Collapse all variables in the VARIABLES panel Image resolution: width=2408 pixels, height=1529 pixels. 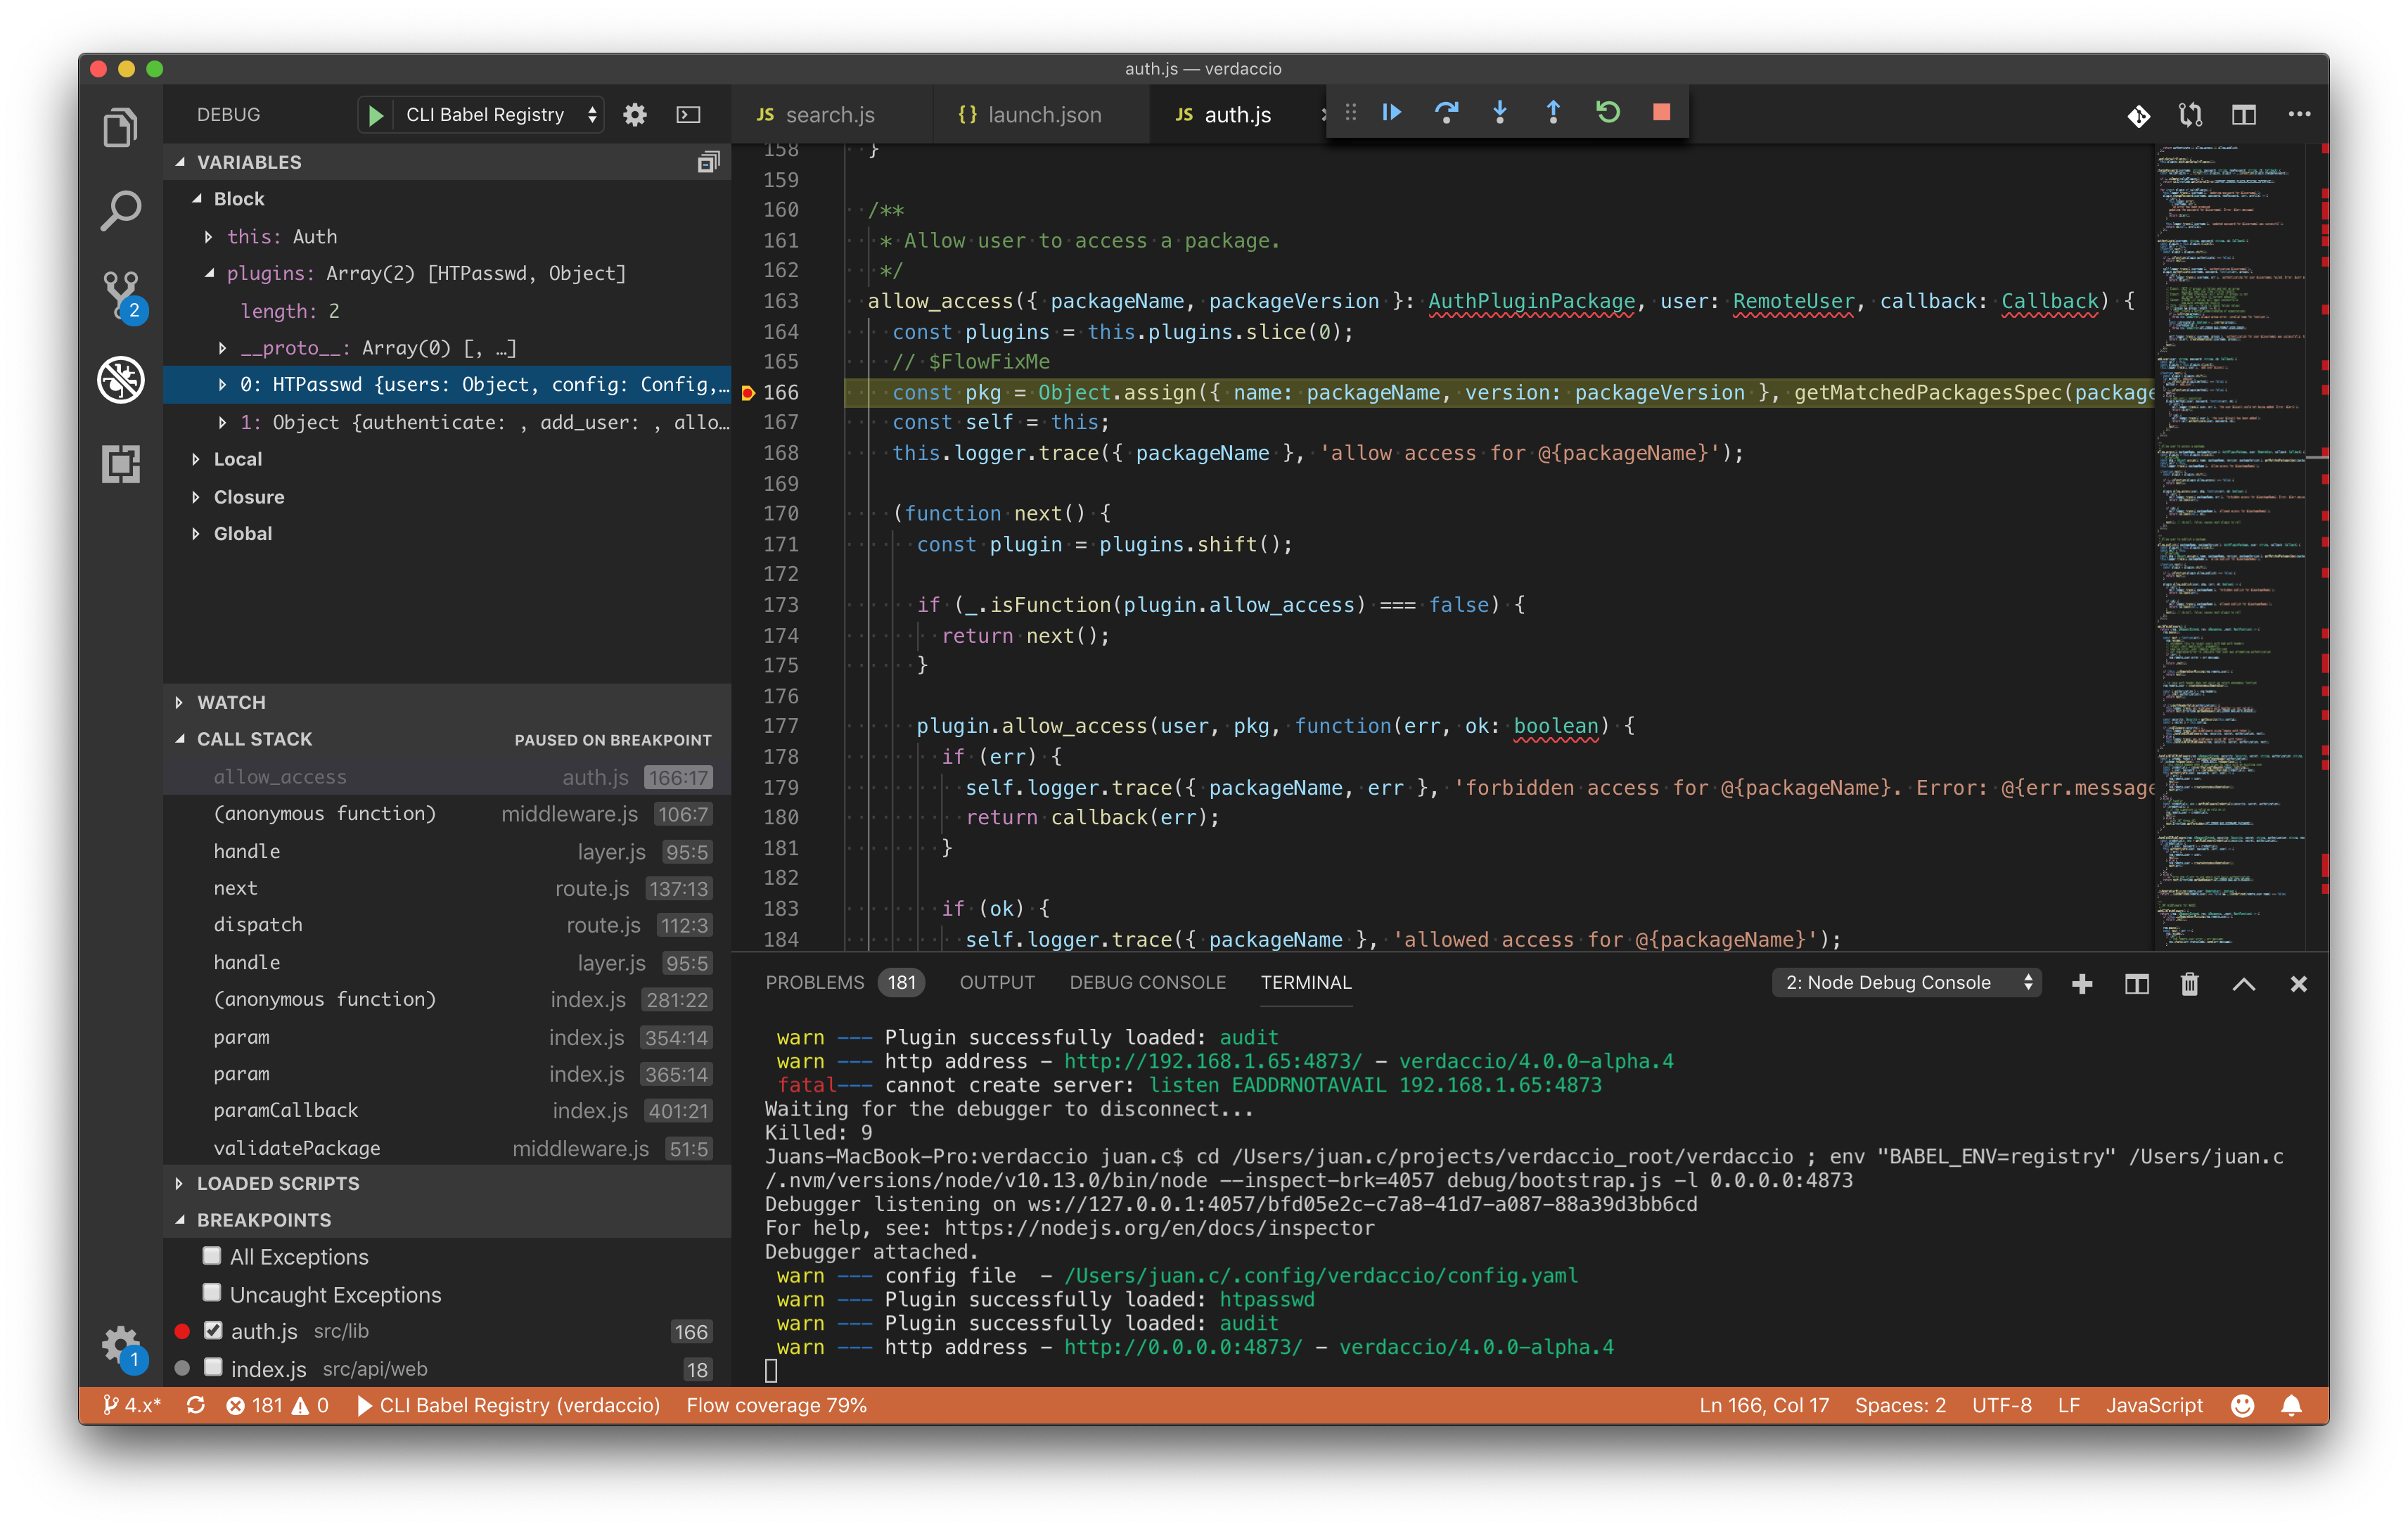[708, 162]
